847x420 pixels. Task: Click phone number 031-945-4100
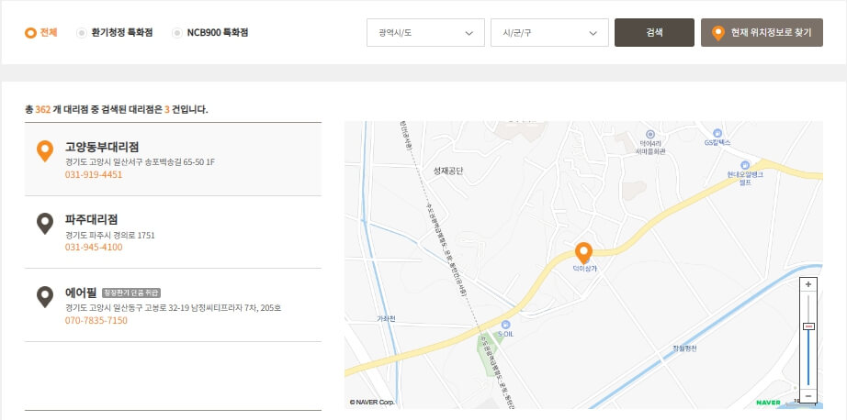coord(94,248)
